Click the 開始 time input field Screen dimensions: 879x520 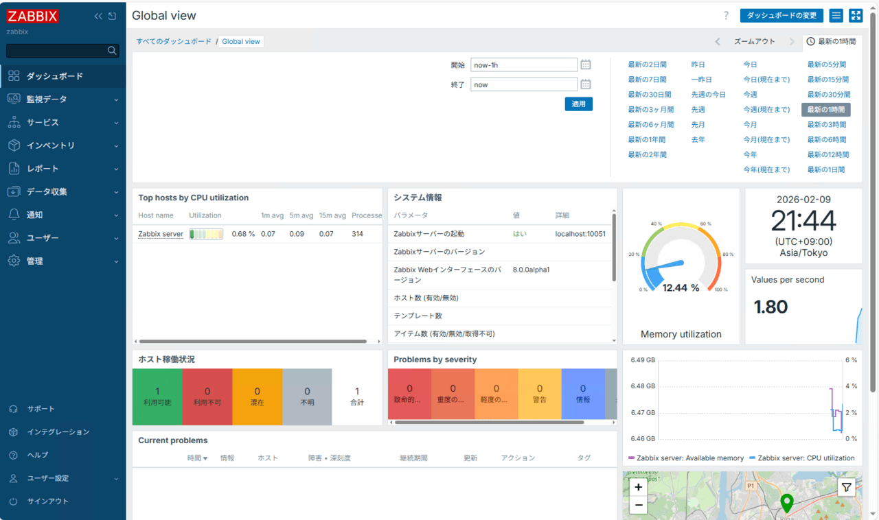pyautogui.click(x=523, y=65)
